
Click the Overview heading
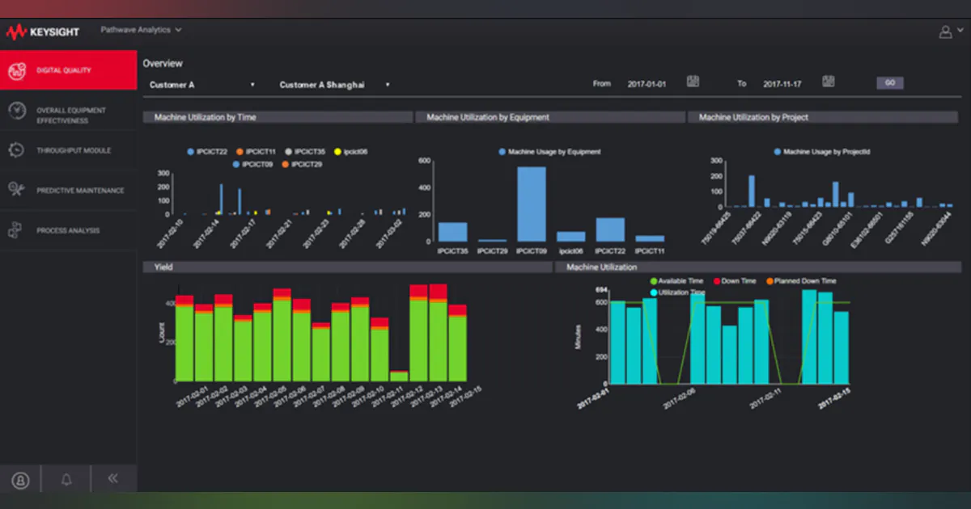(163, 63)
